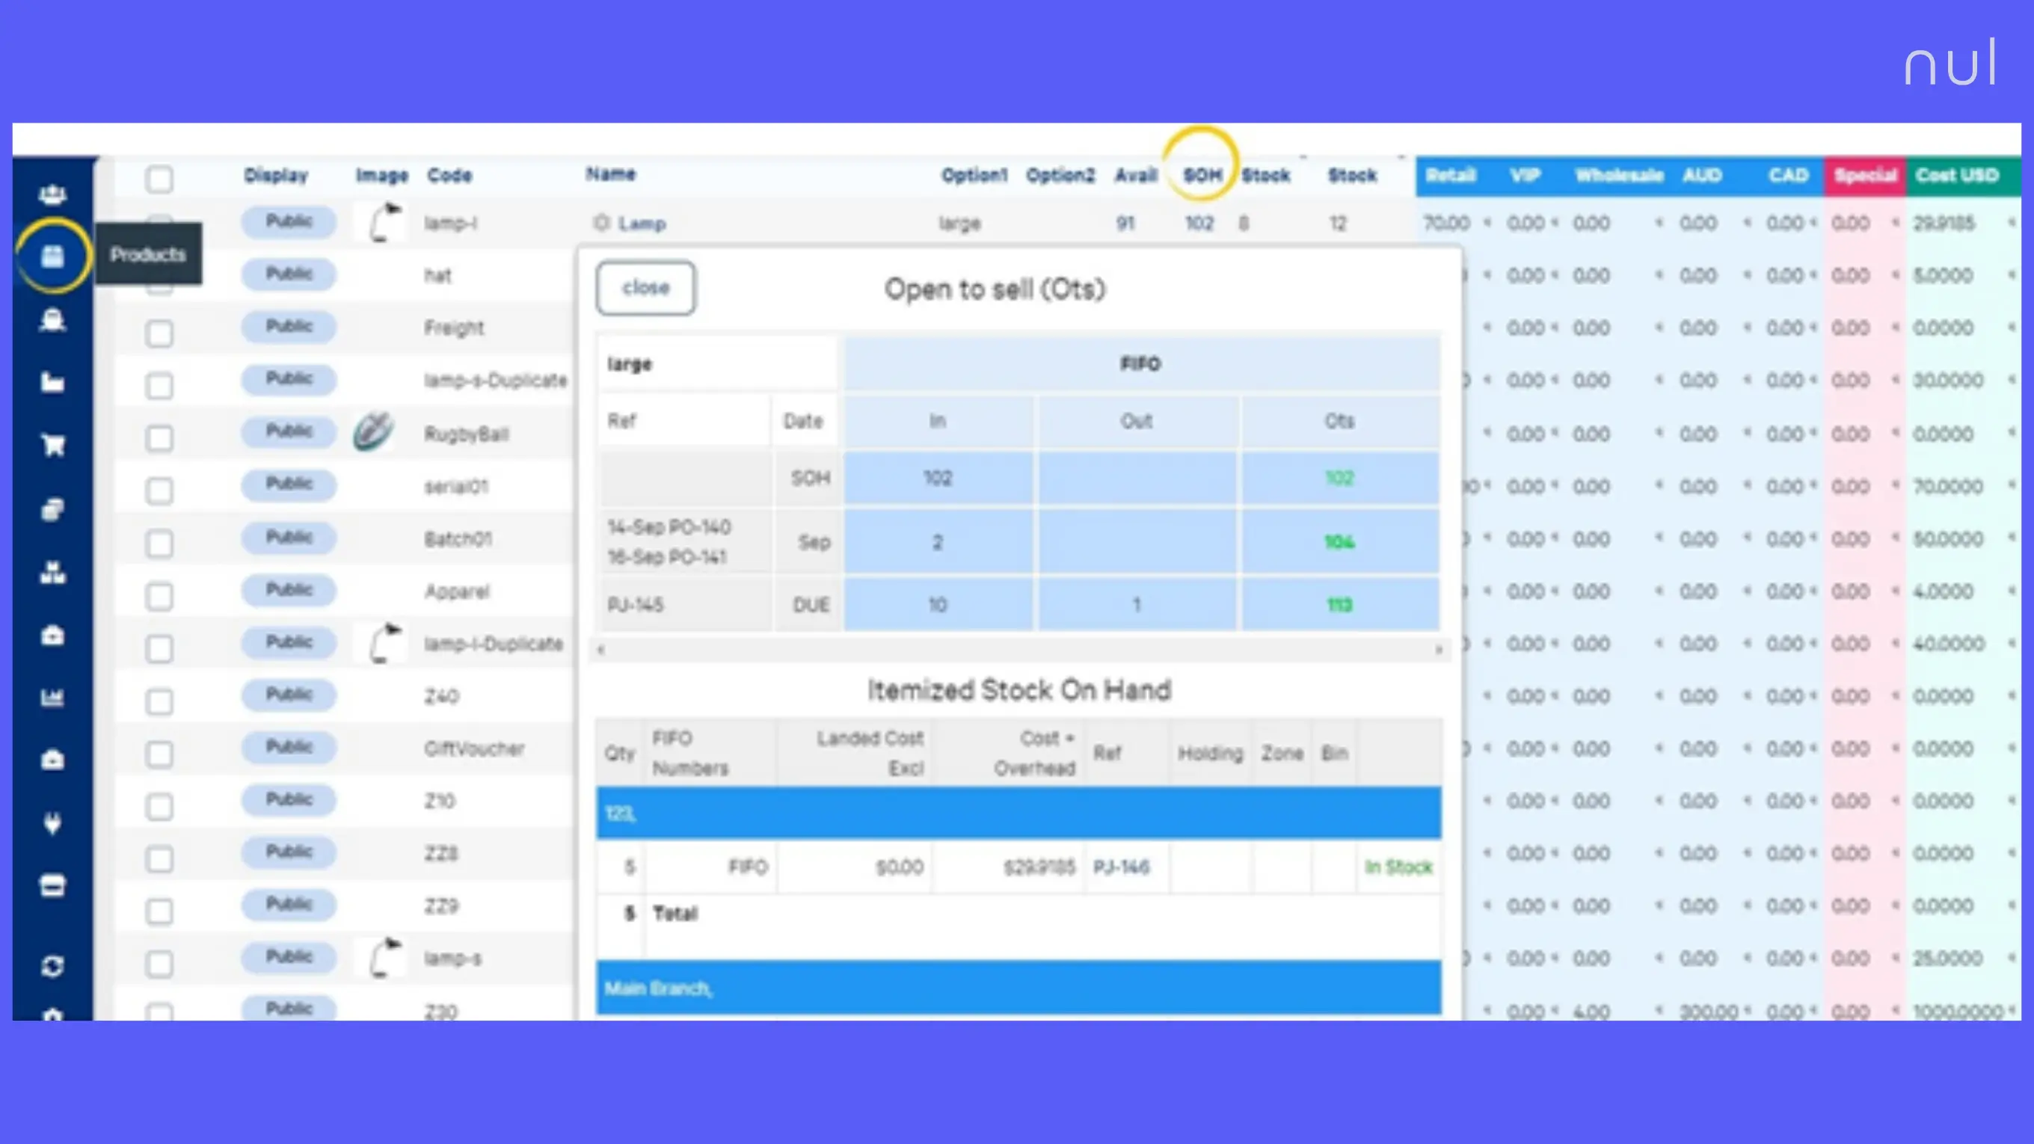Click left arrow of popup horizontal scrollbar
This screenshot has width=2034, height=1144.
coord(602,650)
